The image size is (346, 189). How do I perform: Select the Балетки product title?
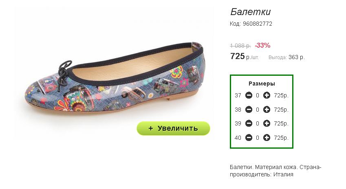click(x=251, y=12)
